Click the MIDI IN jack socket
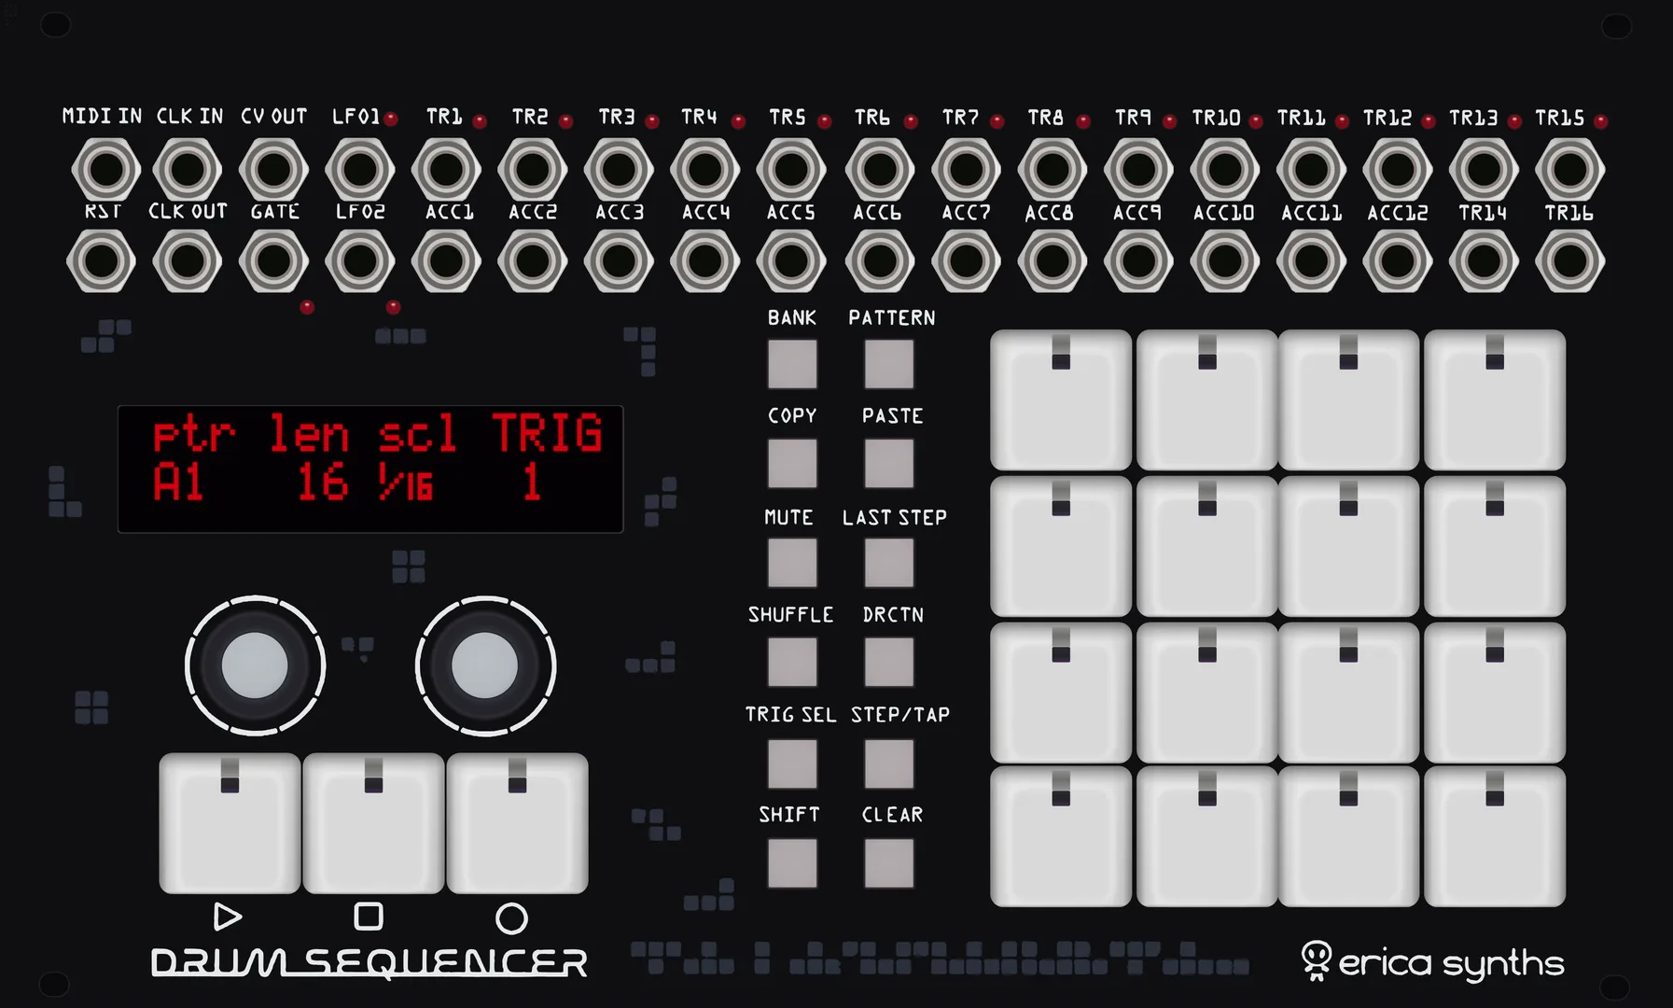The width and height of the screenshot is (1673, 1008). (x=105, y=170)
